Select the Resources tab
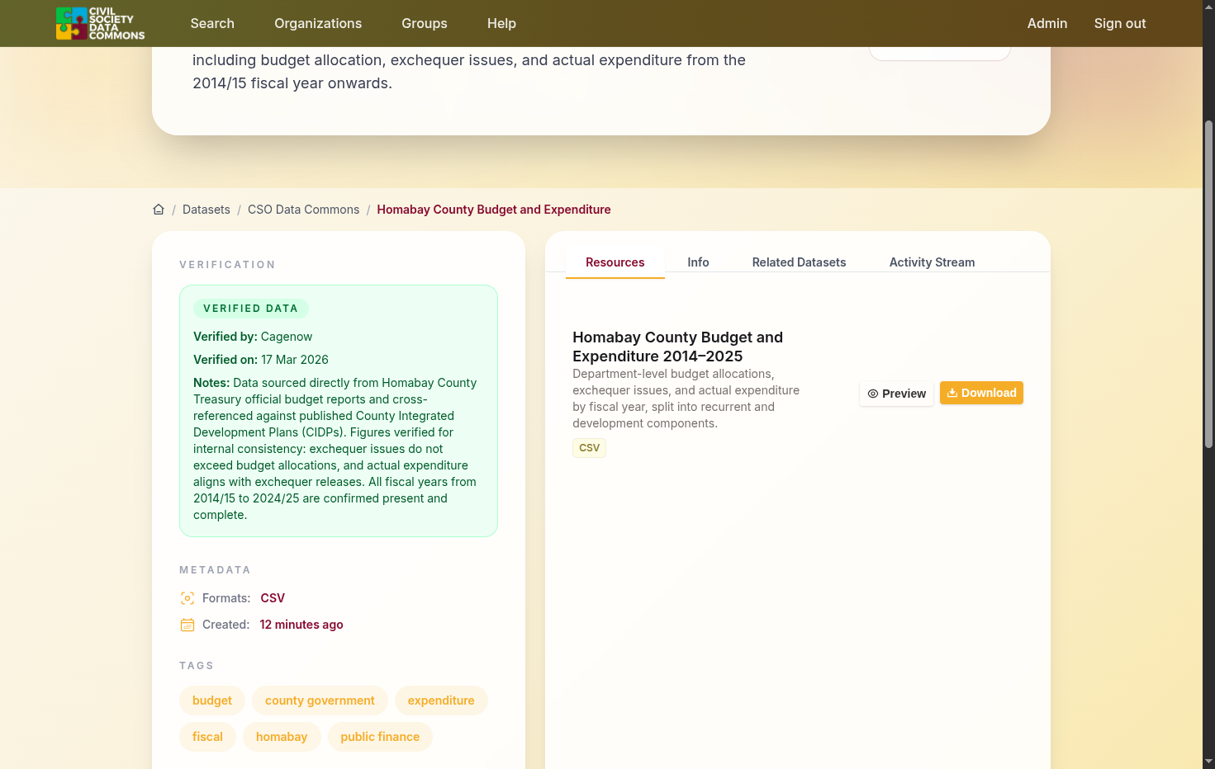1215x769 pixels. point(615,262)
